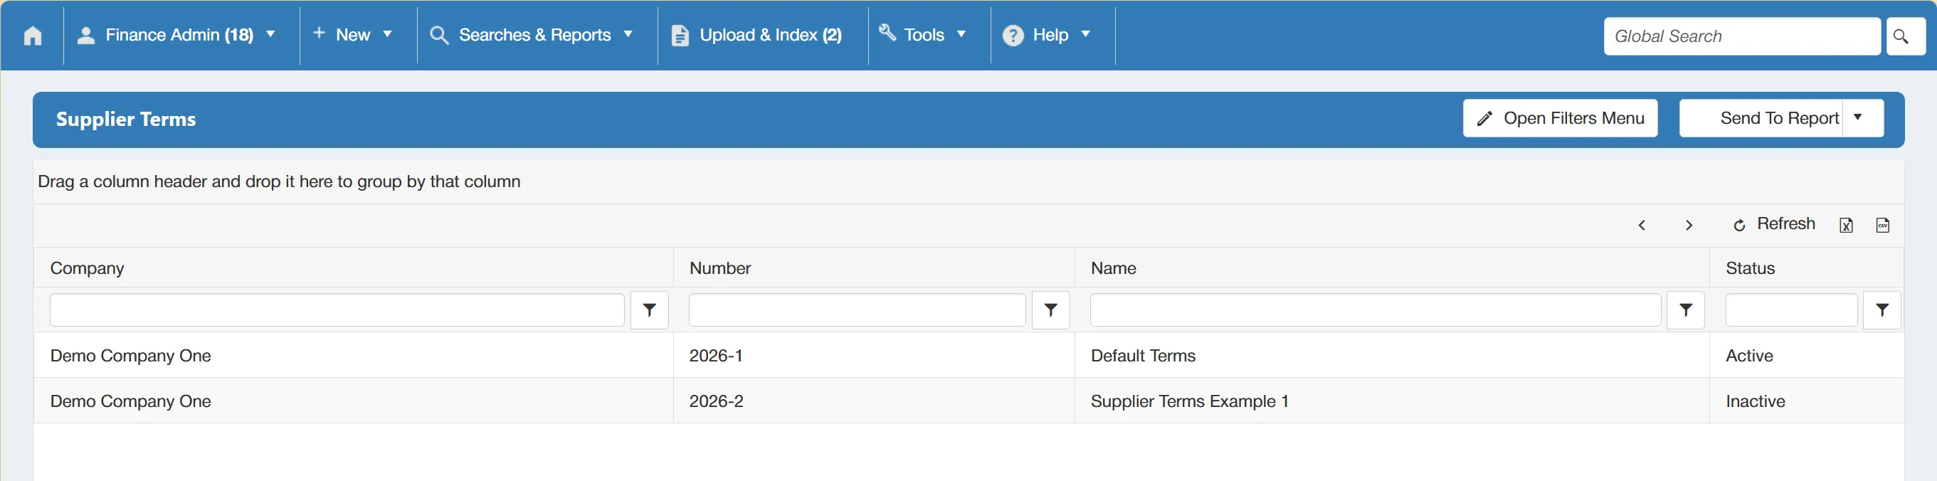Select the row numbered 2026-1
The image size is (1937, 481).
click(969, 356)
